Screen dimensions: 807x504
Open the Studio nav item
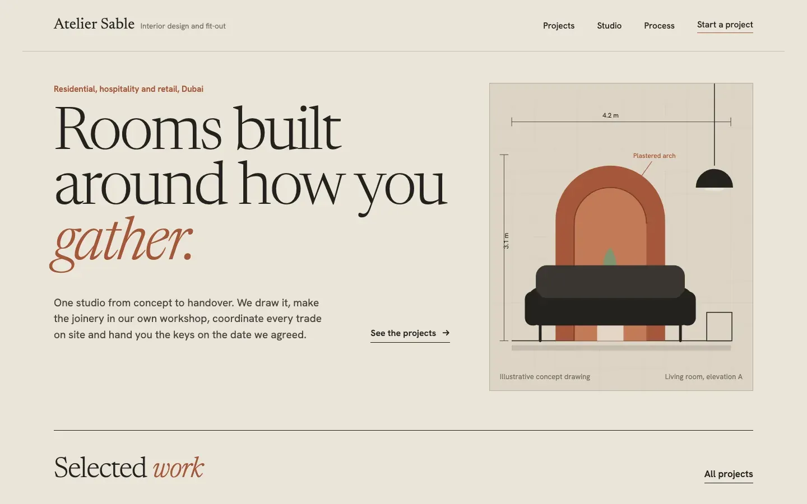[609, 26]
